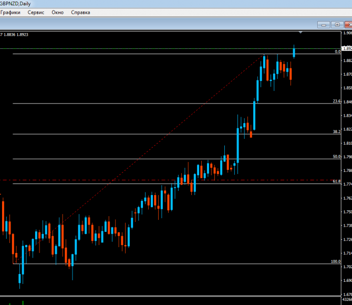Select the Fibonacci 23.6 level label

click(337, 101)
